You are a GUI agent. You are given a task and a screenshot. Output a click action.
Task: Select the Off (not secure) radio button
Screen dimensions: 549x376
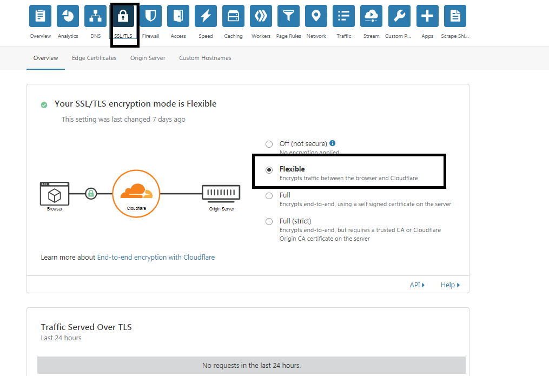point(269,144)
